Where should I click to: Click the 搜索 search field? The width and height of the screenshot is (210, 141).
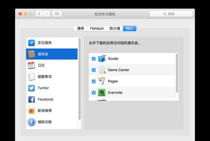point(171,14)
